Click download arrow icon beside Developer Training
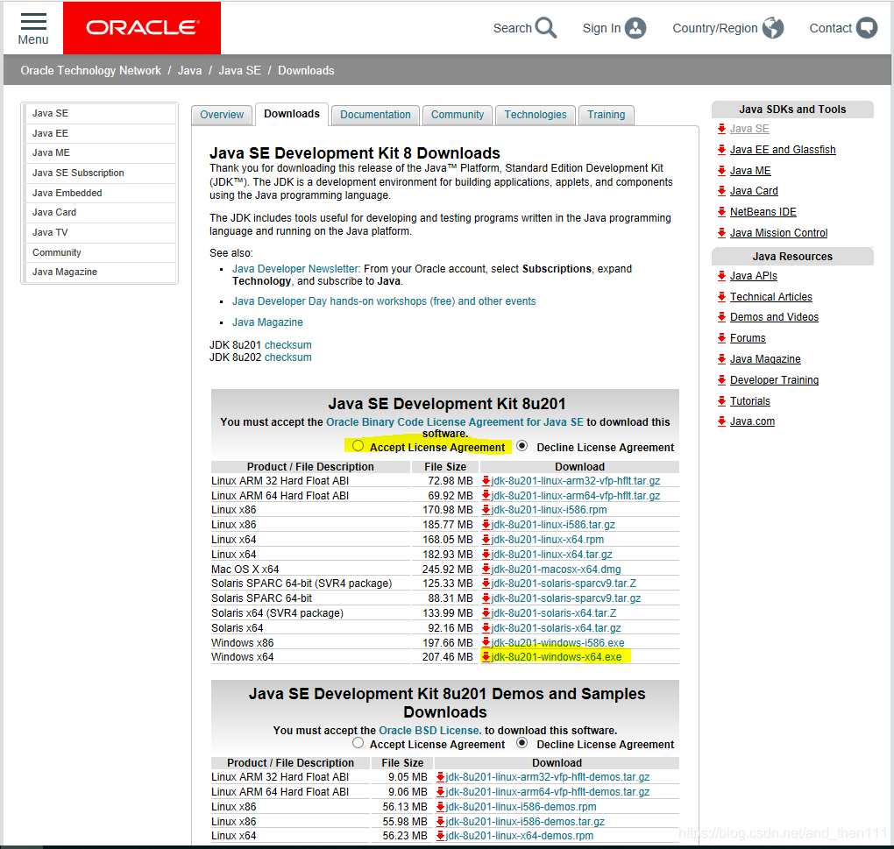This screenshot has height=849, width=894. point(722,380)
